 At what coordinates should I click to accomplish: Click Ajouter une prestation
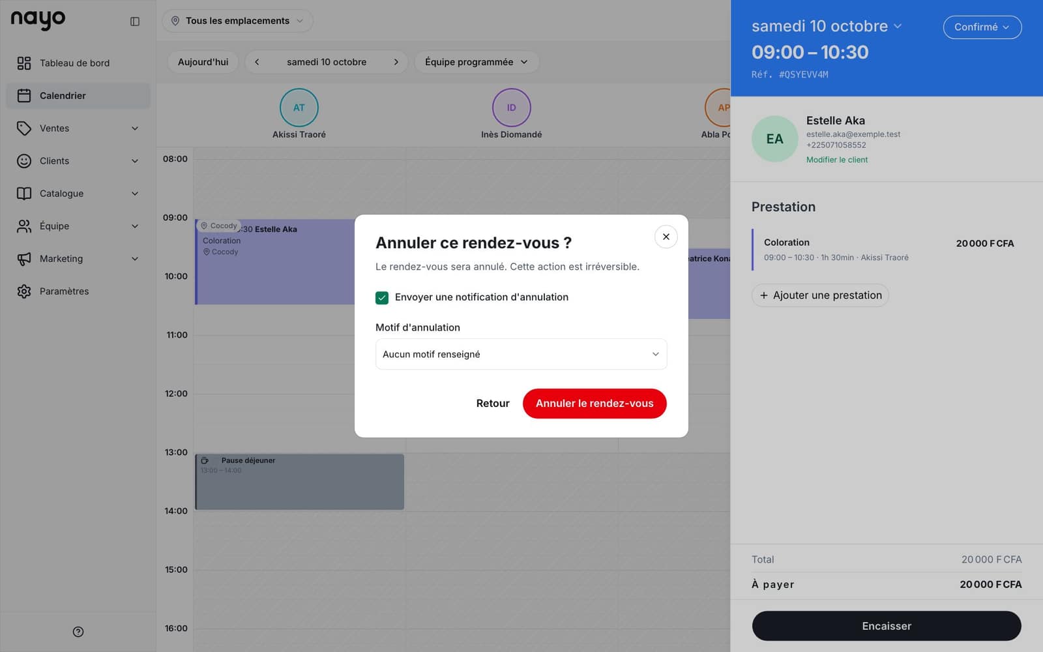820,295
